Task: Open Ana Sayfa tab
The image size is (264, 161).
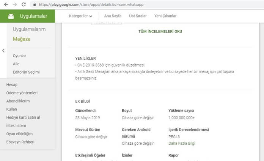Action: coord(113,16)
